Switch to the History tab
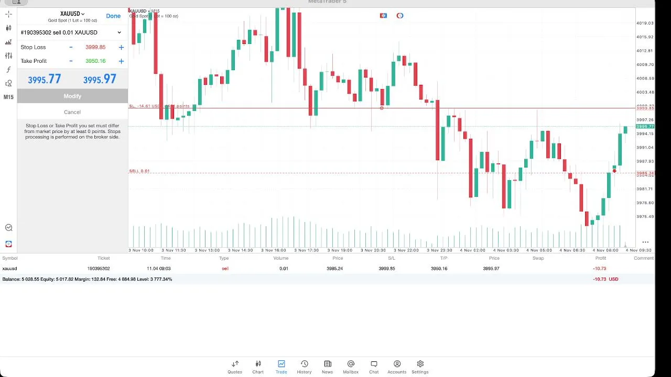Screen dimensions: 671x377 (x=304, y=367)
